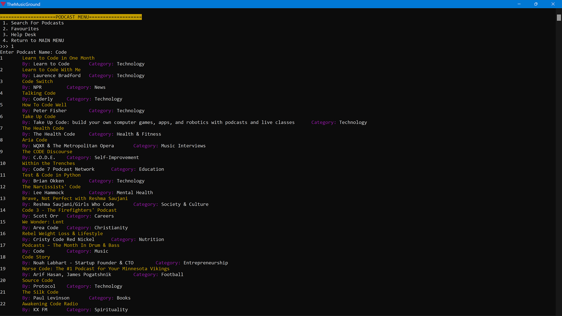Click author 'Paul Levinson'
Image resolution: width=562 pixels, height=316 pixels.
point(51,298)
